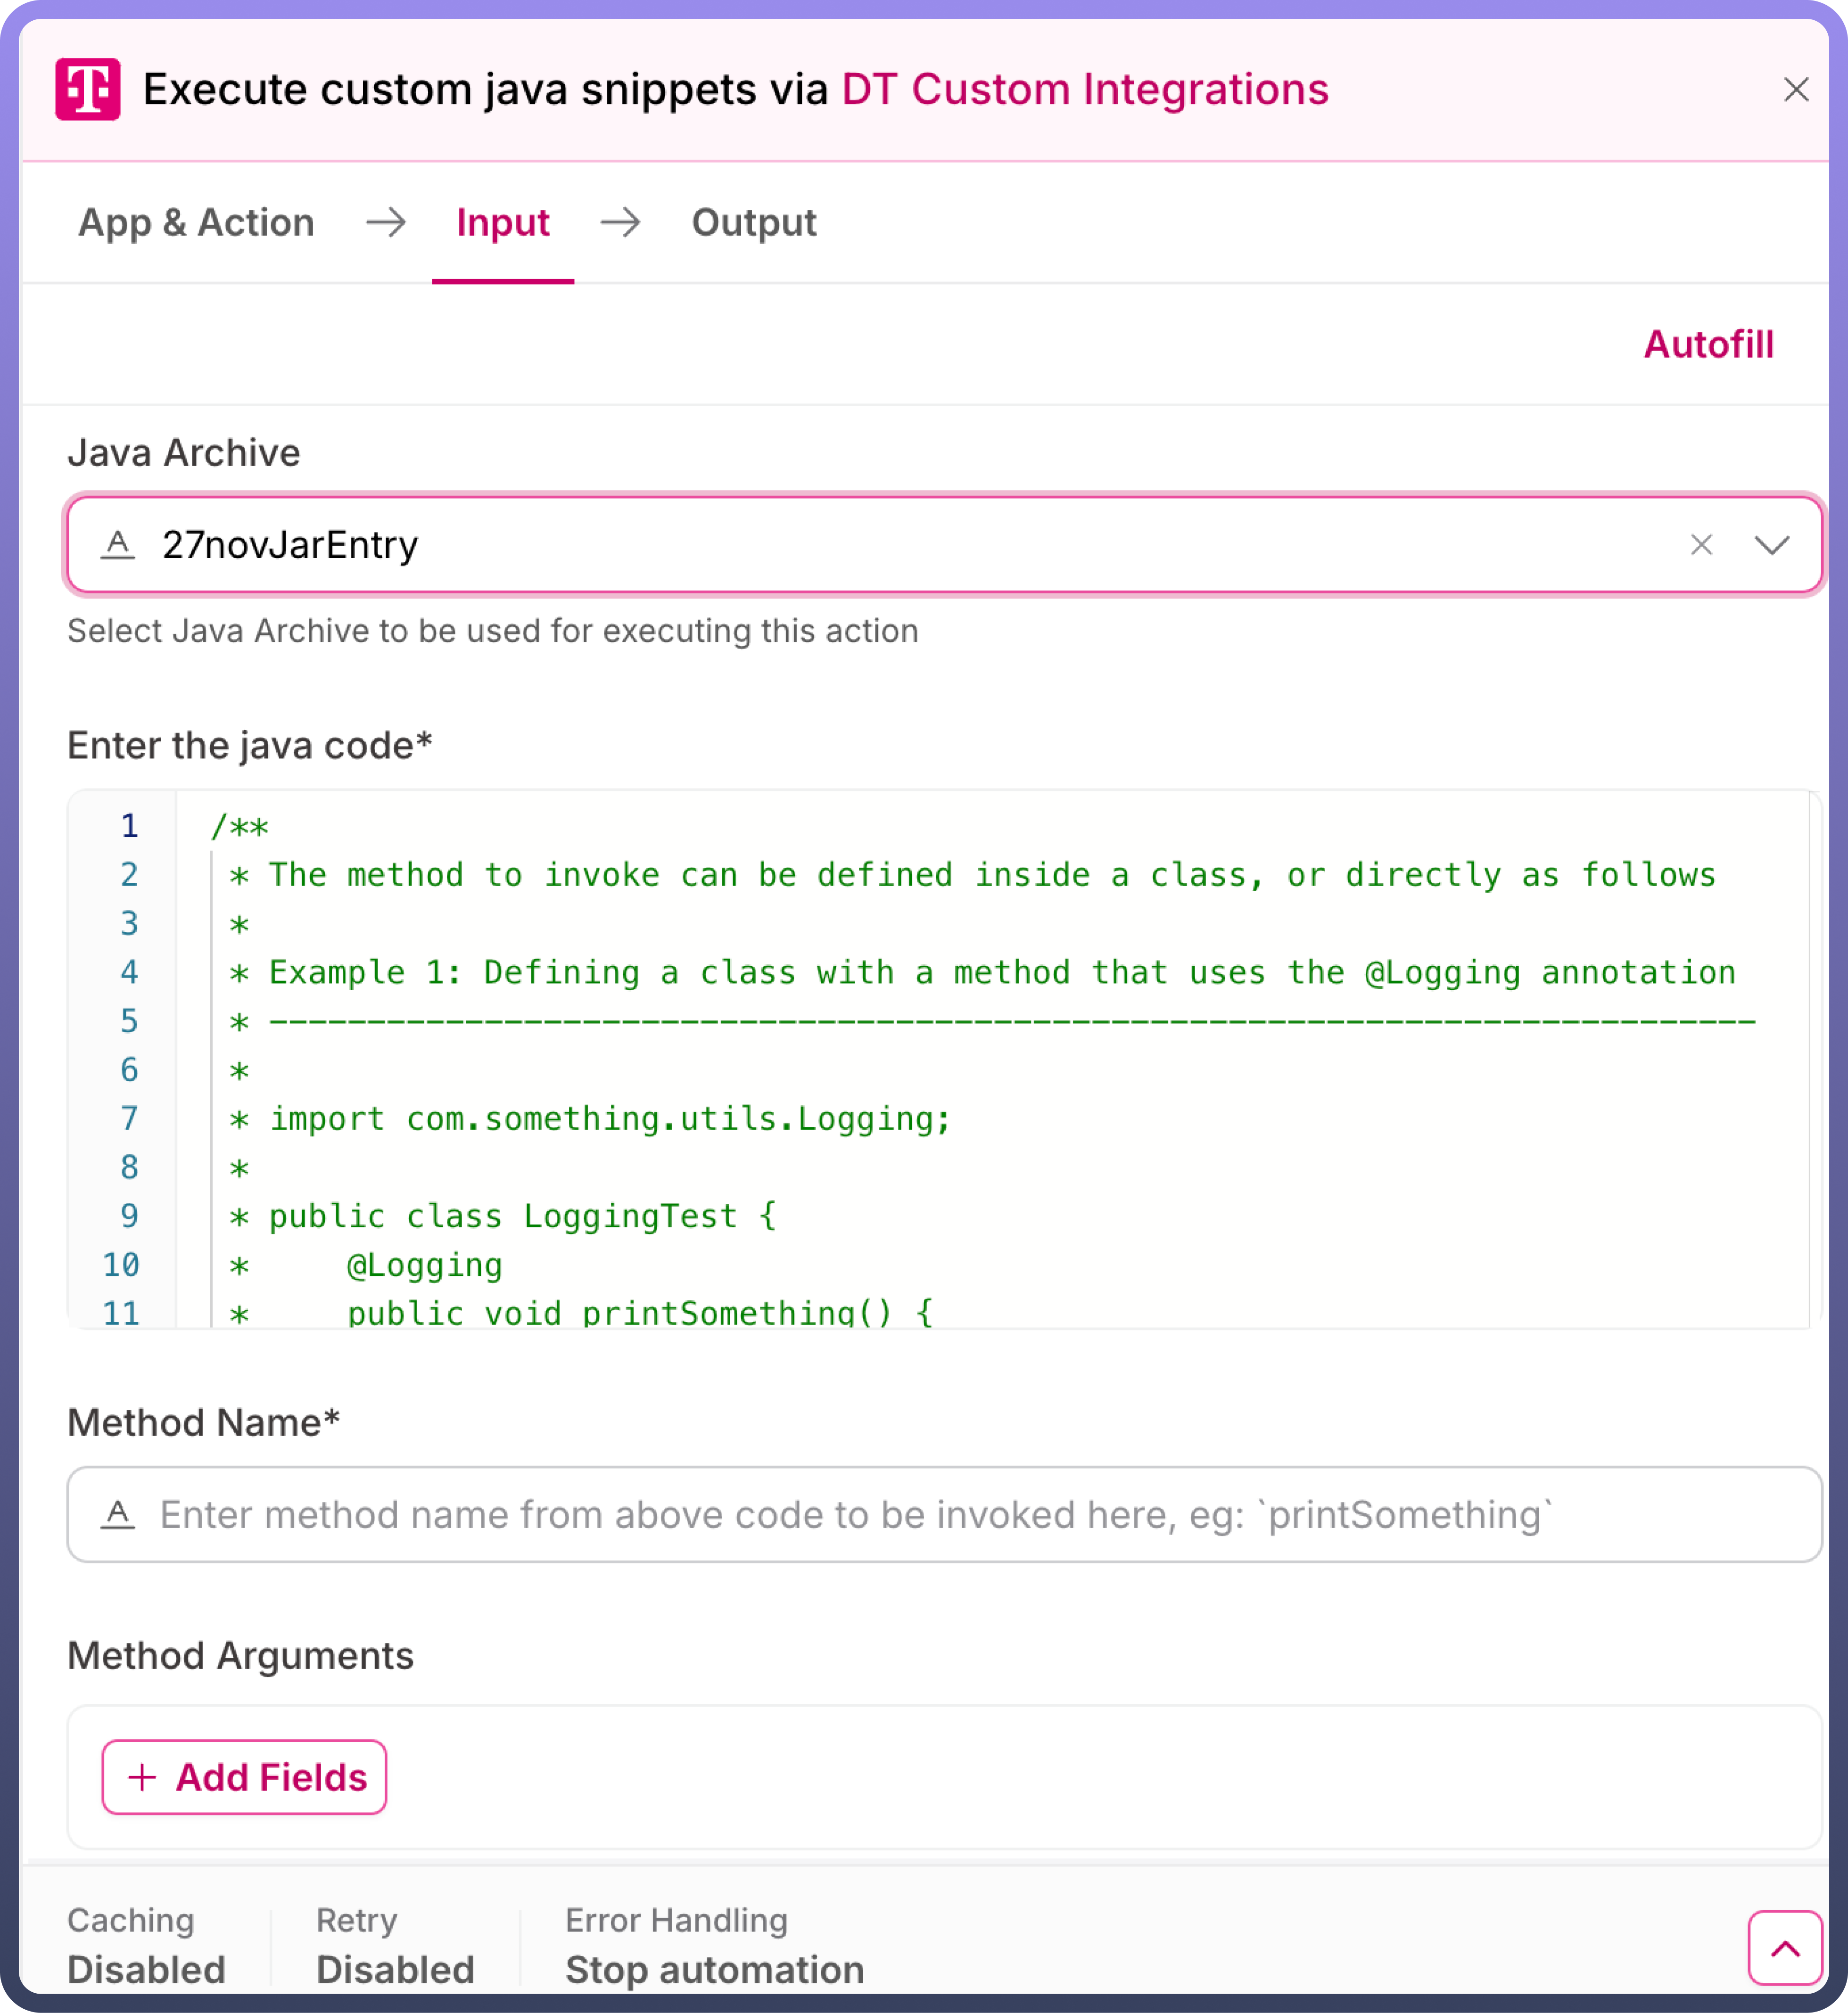Open the Error Handling Stop automation setting
Screen dimensions: 1848x2013
[714, 1947]
